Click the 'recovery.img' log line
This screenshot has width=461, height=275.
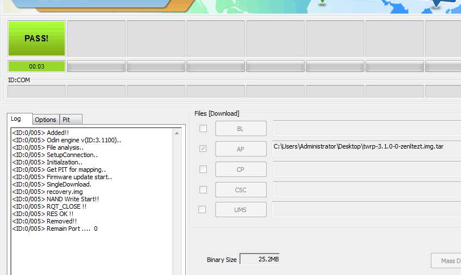pyautogui.click(x=47, y=192)
